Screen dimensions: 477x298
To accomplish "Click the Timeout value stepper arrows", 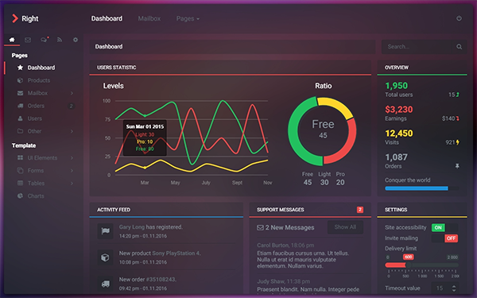I will [x=454, y=288].
